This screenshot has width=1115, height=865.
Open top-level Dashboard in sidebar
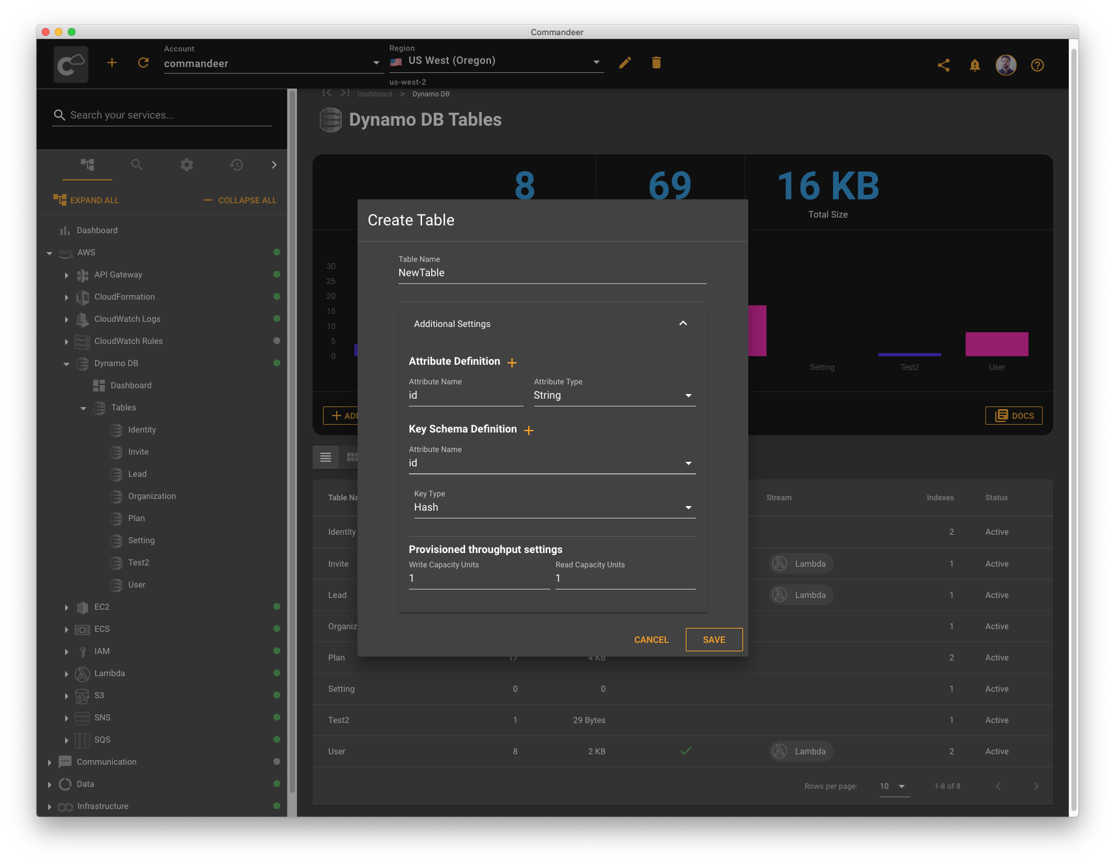coord(97,231)
